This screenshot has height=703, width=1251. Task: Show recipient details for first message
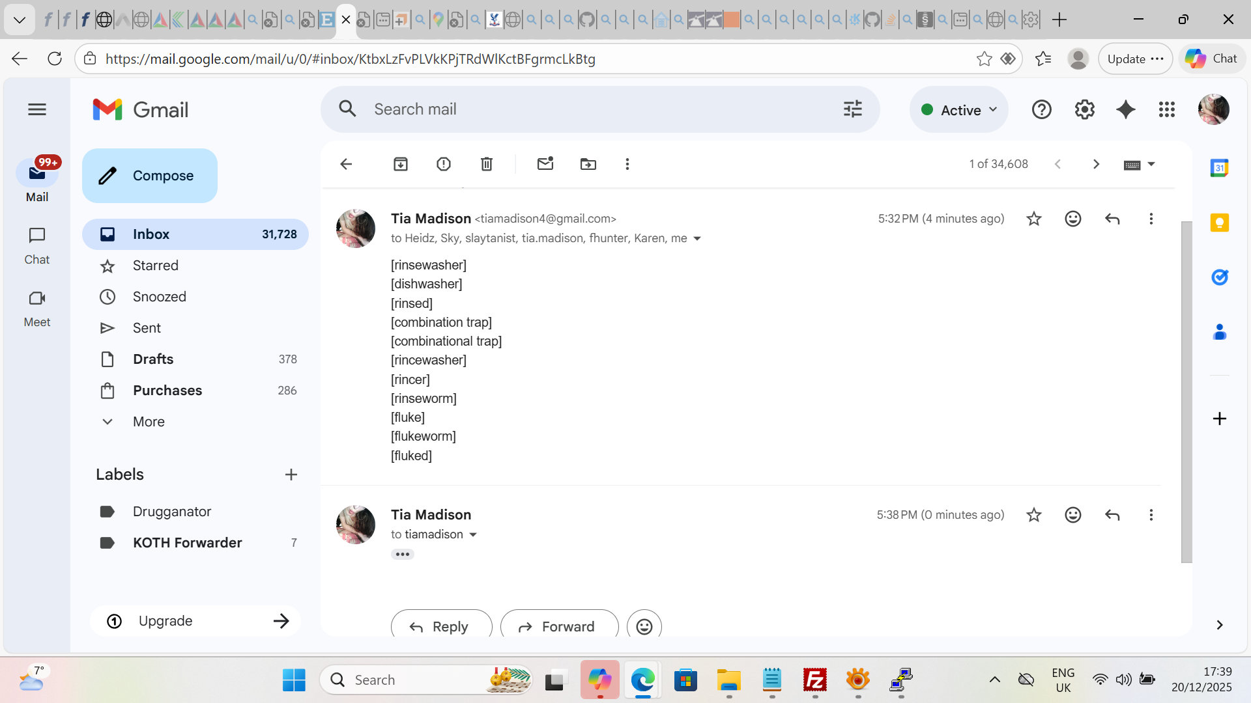click(x=697, y=238)
